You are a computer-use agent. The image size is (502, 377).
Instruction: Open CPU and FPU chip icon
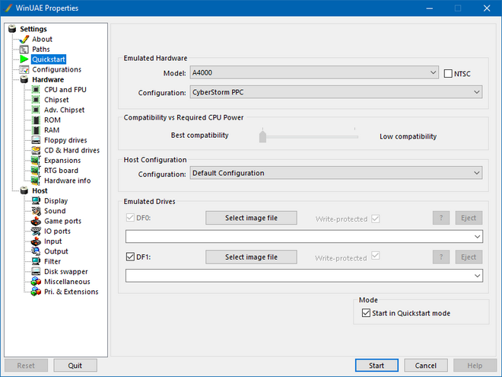tap(36, 90)
